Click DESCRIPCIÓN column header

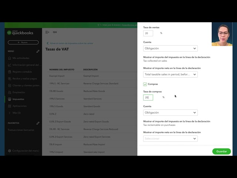90,70
